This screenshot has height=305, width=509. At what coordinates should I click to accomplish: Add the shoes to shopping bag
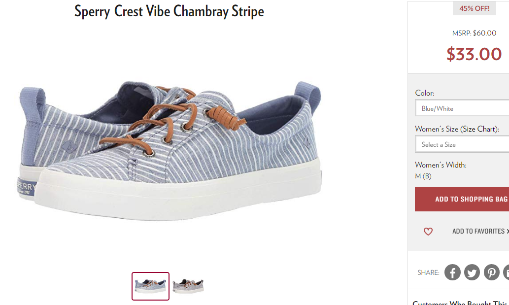point(462,199)
